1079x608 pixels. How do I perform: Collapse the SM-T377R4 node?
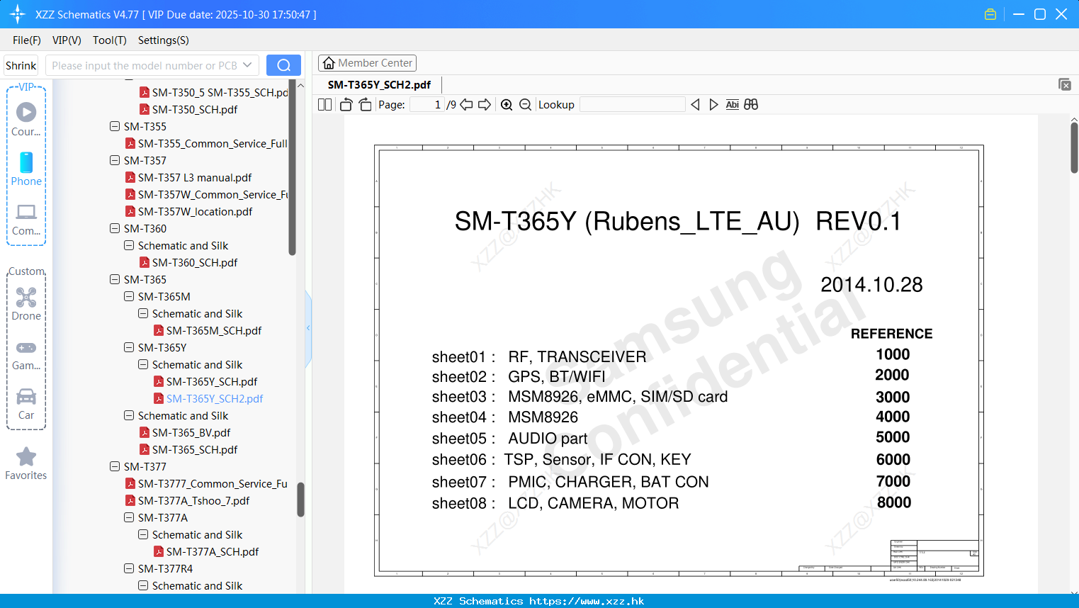point(129,568)
